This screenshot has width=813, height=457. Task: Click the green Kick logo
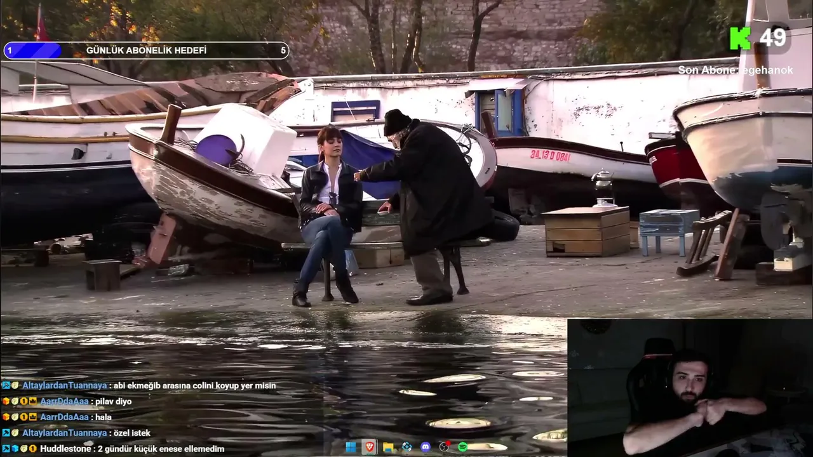(740, 38)
